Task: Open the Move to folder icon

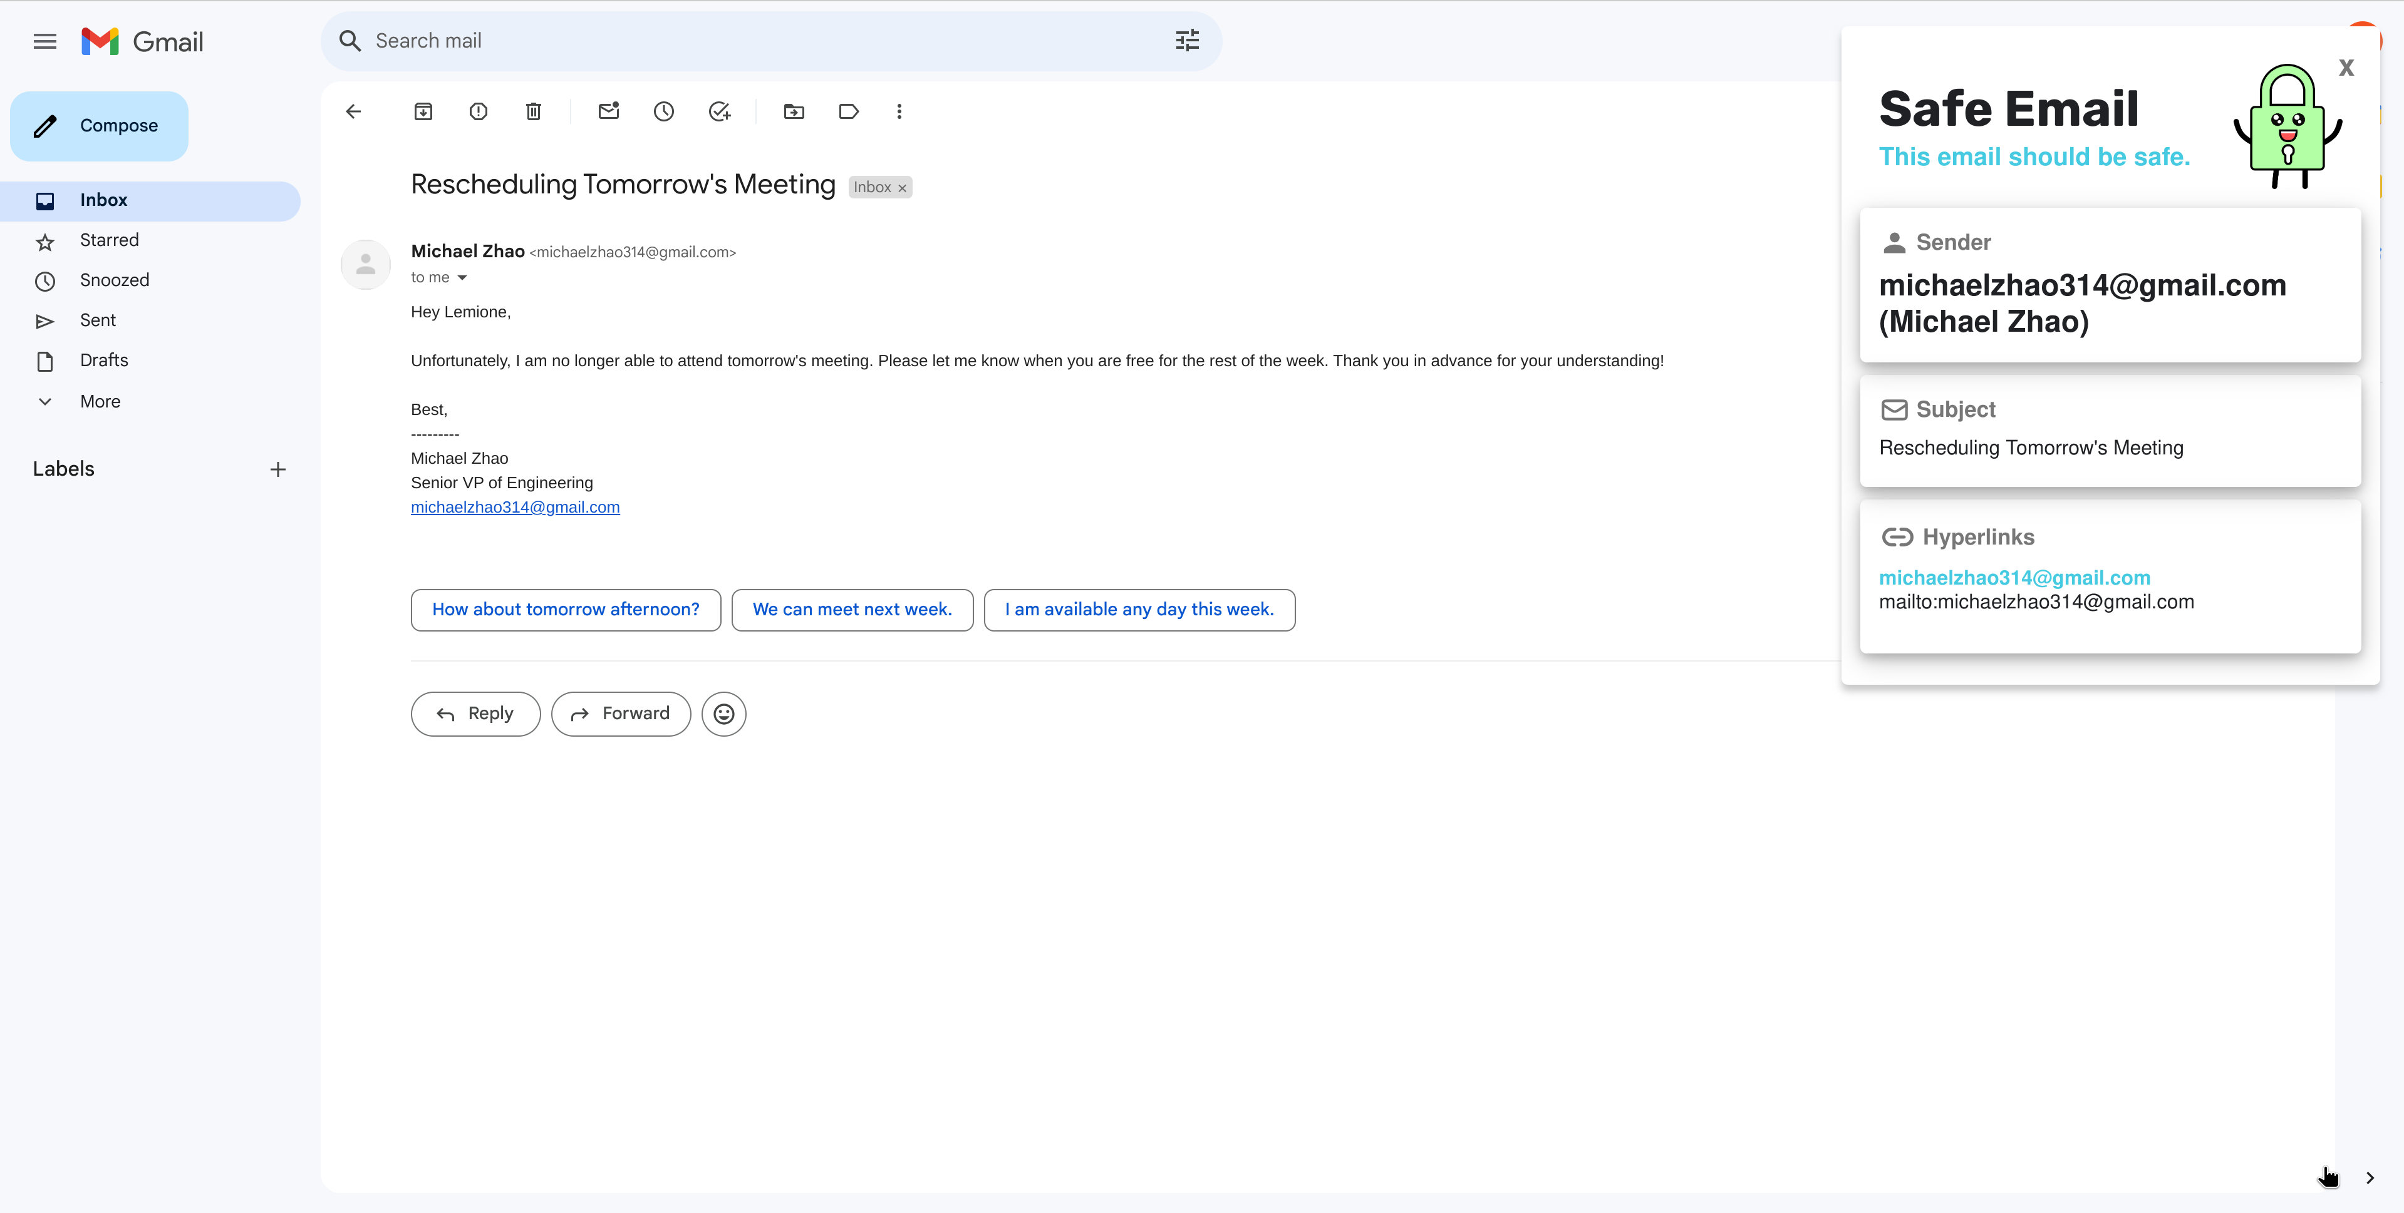Action: pos(793,112)
